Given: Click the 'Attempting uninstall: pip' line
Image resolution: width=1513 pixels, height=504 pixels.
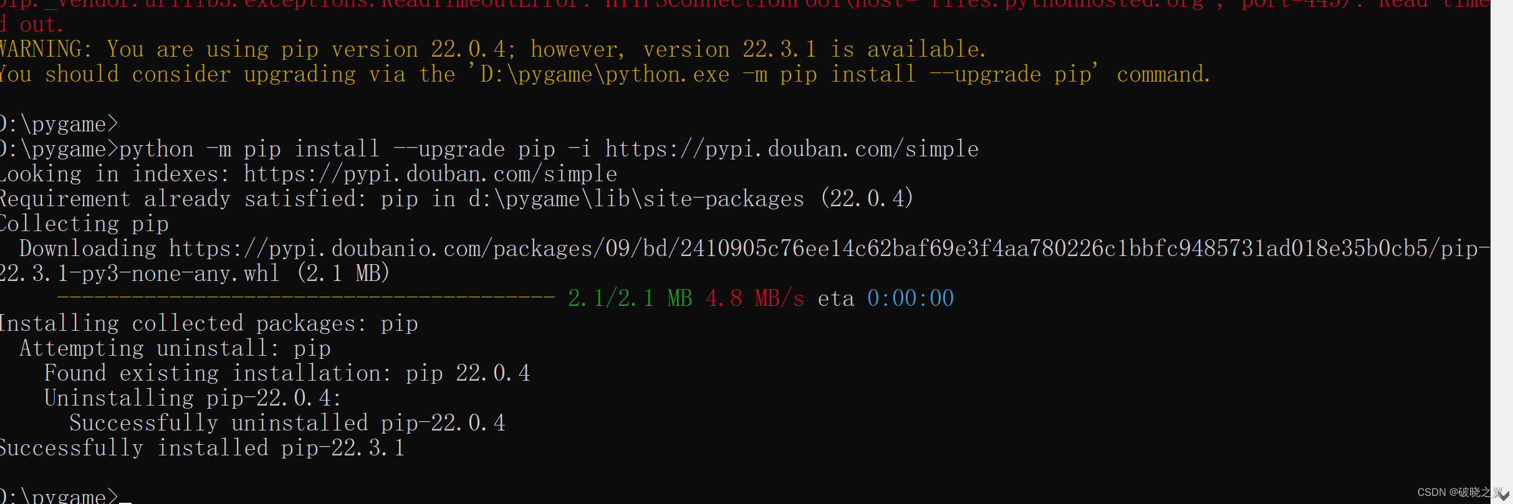Looking at the screenshot, I should 175,348.
